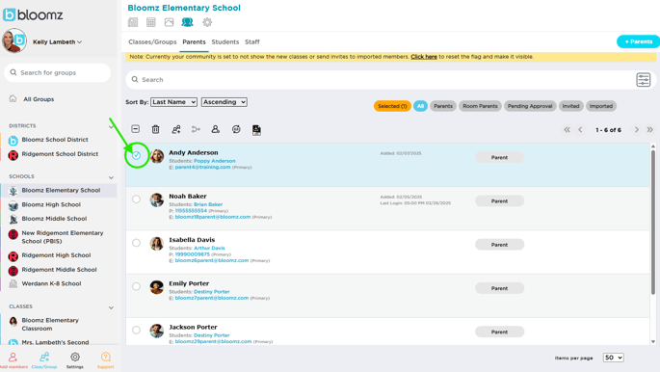660x372 pixels.
Task: Open Poppy Anderson student link
Action: (x=215, y=161)
